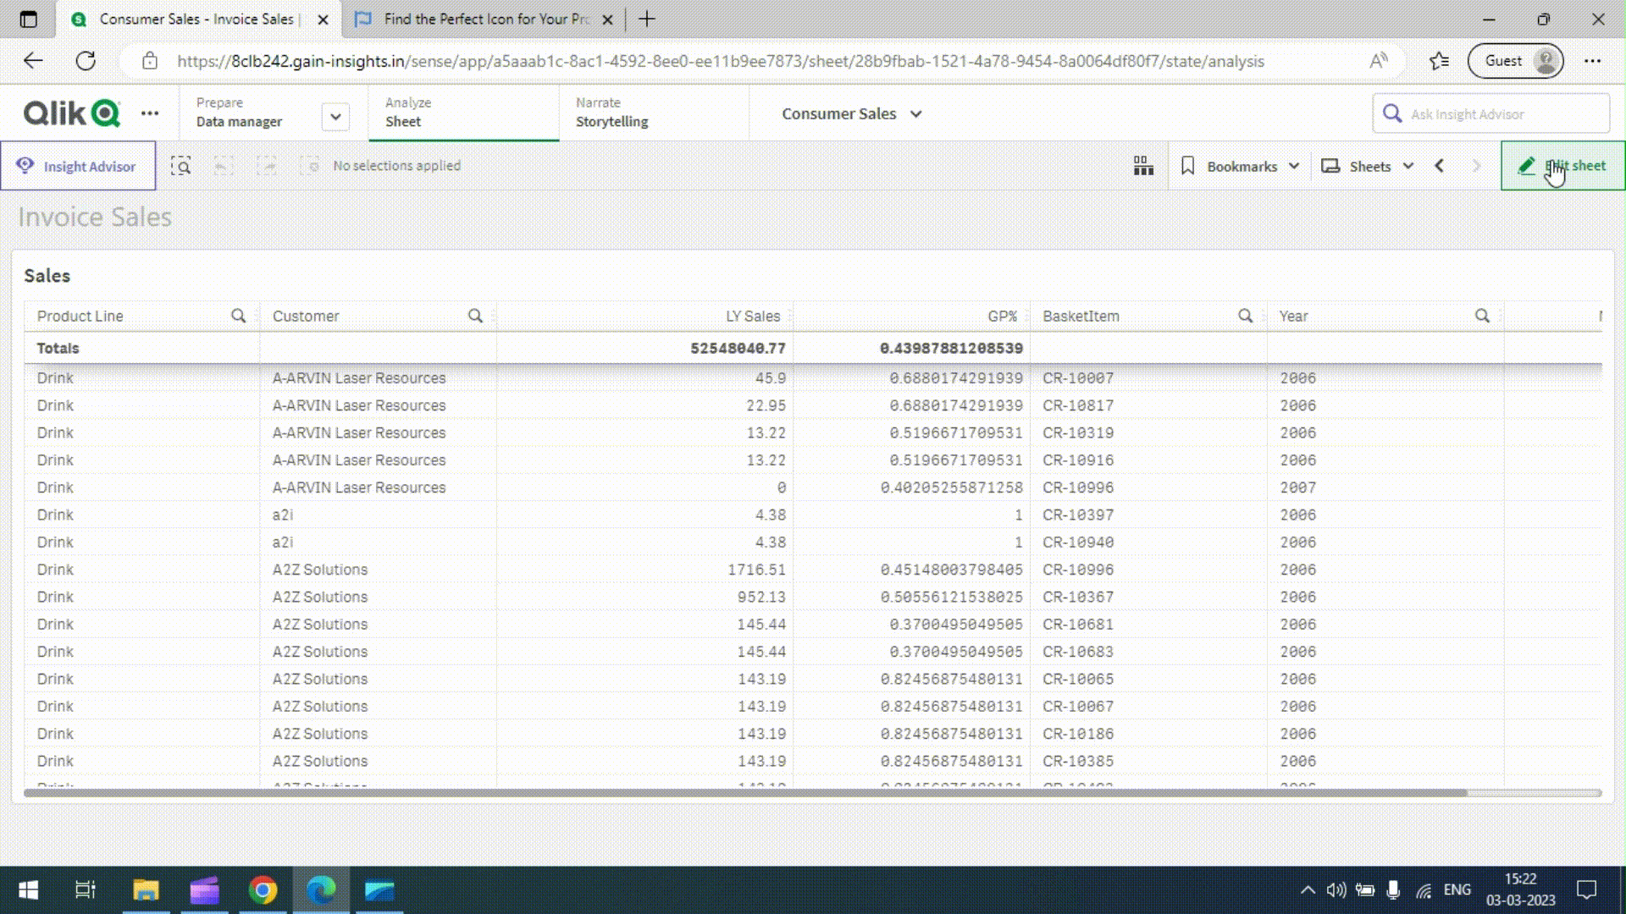Click the Edit sheet button
This screenshot has height=914, width=1626.
point(1562,166)
